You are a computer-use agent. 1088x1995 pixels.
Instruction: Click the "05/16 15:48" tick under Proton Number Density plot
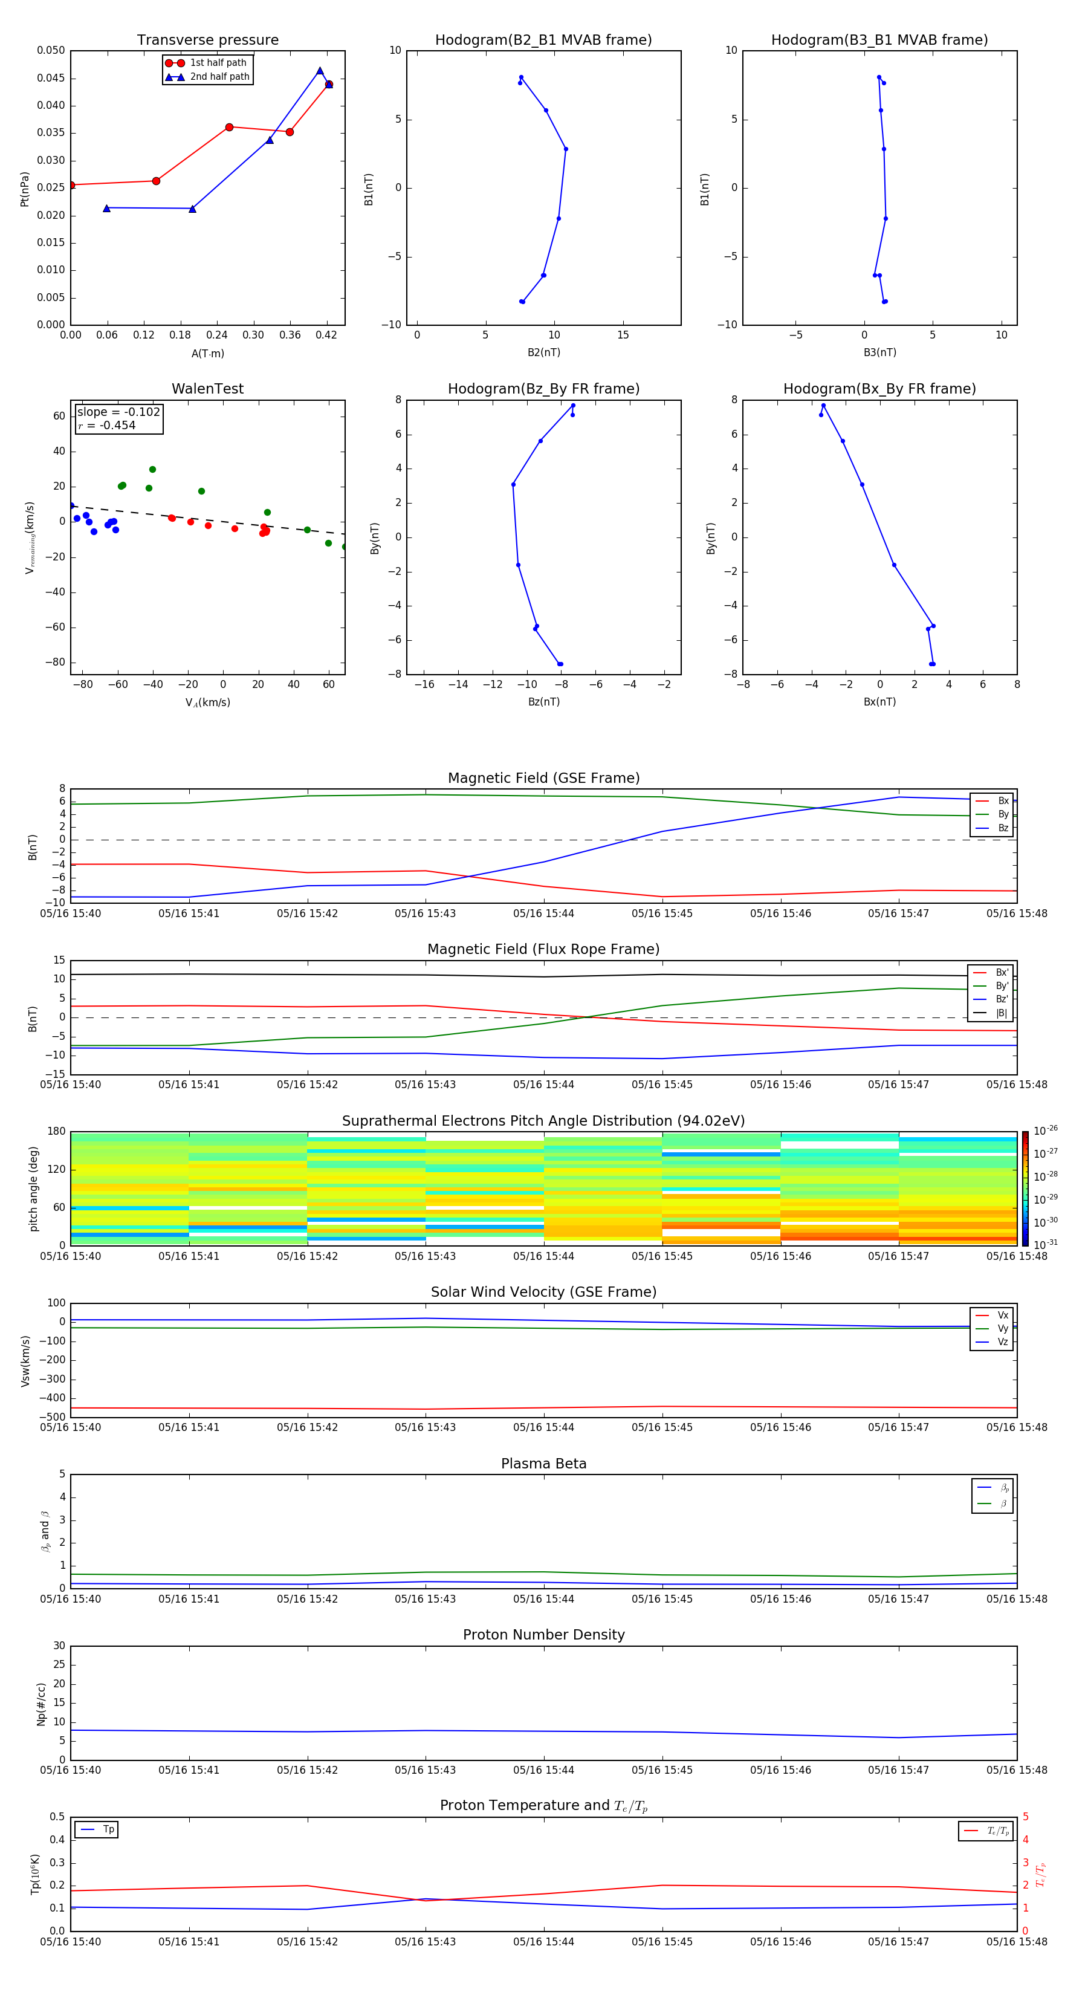pos(1017,1770)
